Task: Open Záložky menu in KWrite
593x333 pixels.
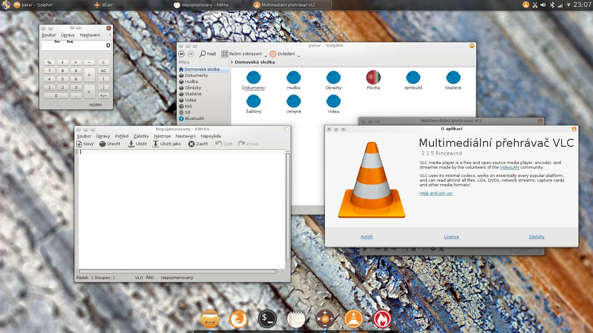Action: coord(141,136)
